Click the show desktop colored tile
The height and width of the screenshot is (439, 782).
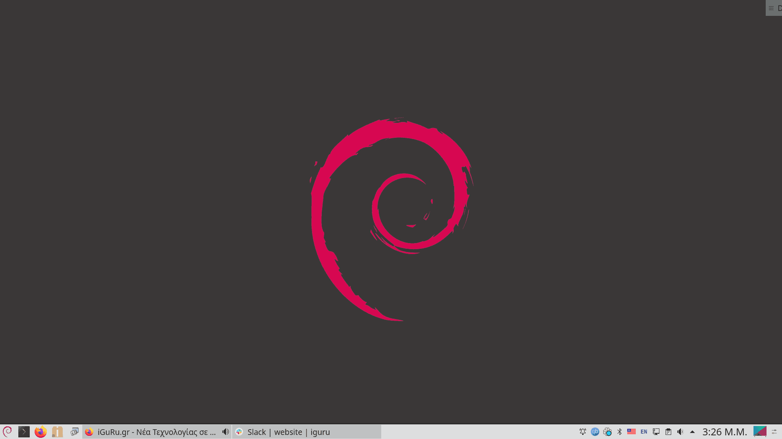coord(760,432)
